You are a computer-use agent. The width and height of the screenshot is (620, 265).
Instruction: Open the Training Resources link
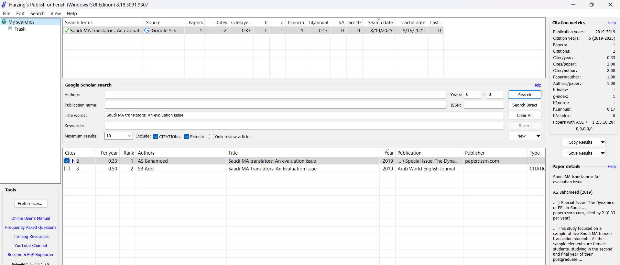31,237
